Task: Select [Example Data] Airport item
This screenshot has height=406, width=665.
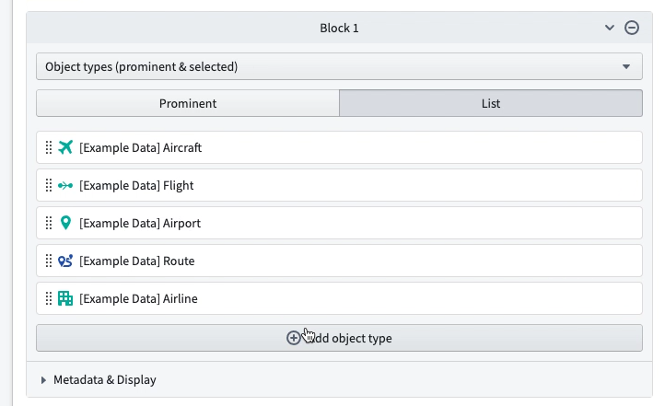Action: click(x=339, y=223)
